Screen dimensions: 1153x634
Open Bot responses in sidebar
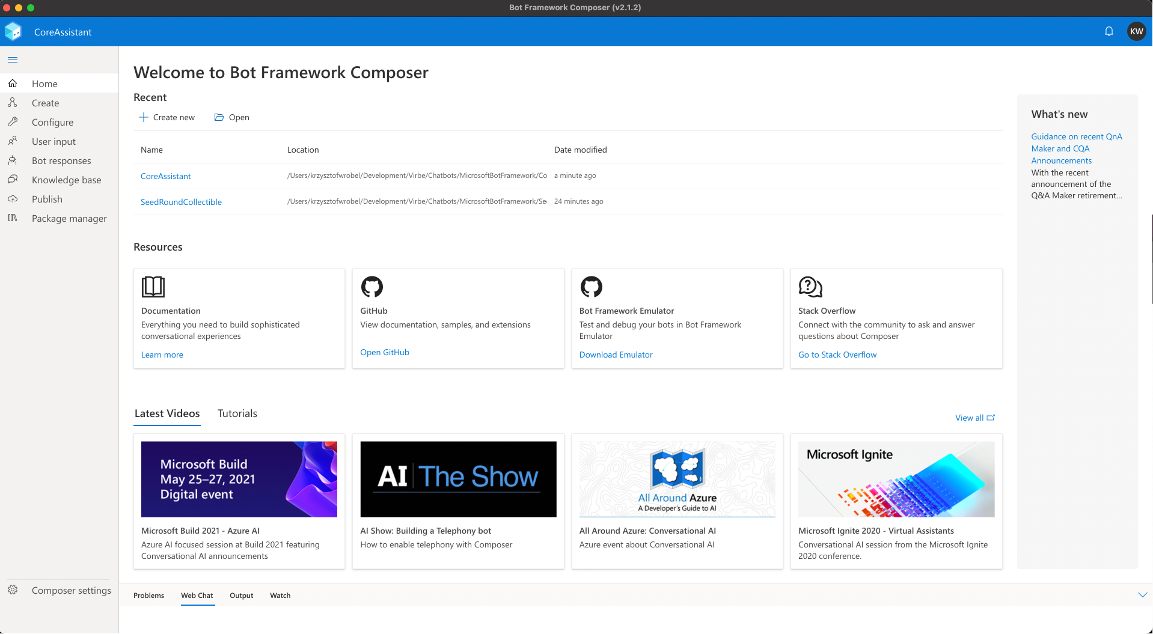click(x=59, y=160)
